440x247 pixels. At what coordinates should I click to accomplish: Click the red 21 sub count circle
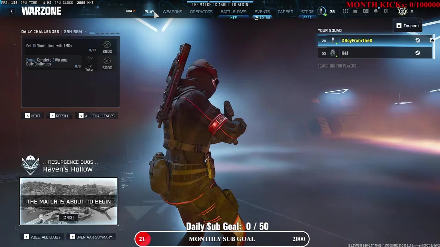click(142, 239)
